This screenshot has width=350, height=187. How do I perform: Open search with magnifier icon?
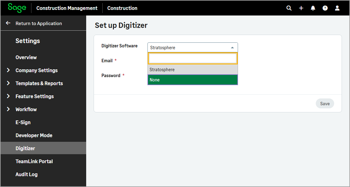289,8
